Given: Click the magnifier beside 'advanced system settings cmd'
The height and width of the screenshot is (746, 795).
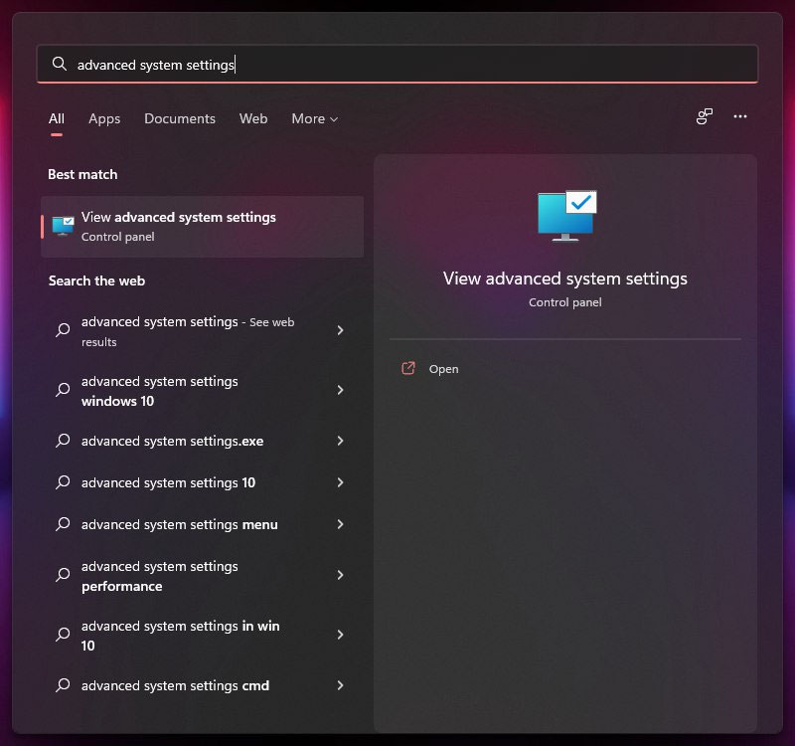Looking at the screenshot, I should tap(62, 685).
